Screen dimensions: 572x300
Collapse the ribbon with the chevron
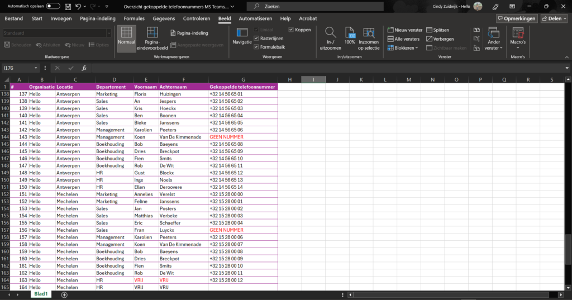pyautogui.click(x=567, y=57)
